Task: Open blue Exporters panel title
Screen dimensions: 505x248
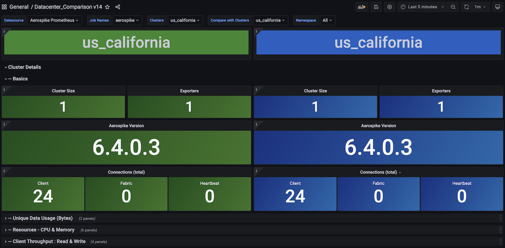Action: [x=441, y=91]
